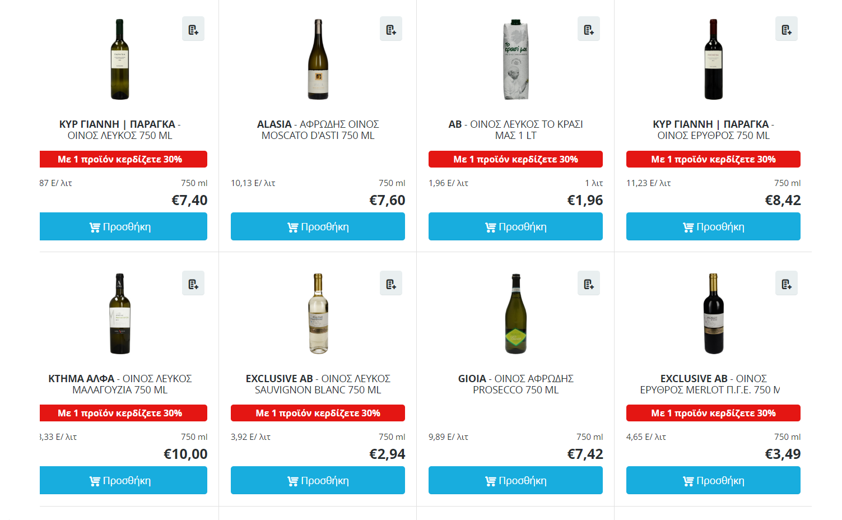Open ΑΒ Το Κρασί Μας product title
Screen dimensions: 842x520
pos(515,130)
